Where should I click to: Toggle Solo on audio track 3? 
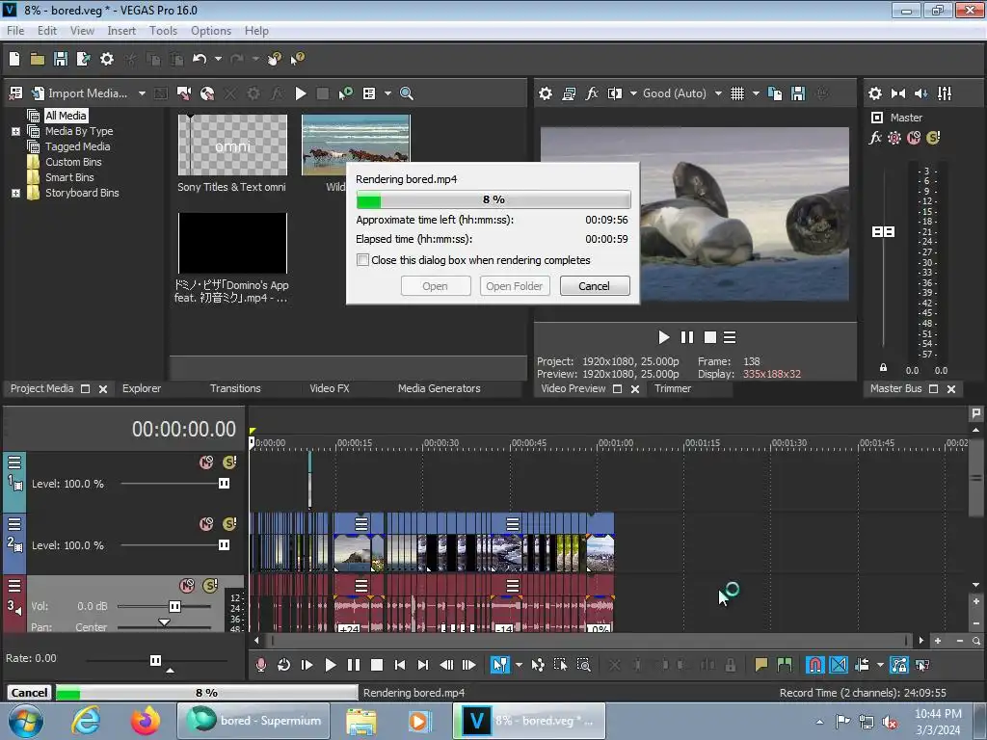pos(209,586)
